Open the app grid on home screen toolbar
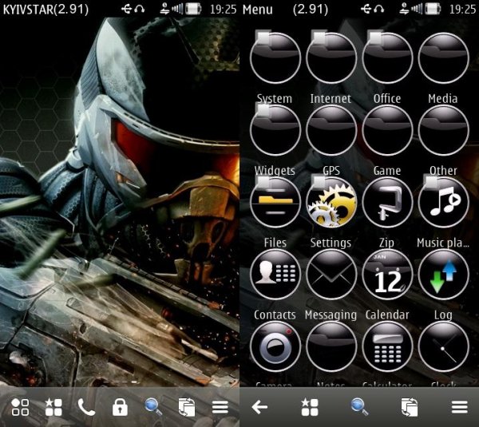Image resolution: width=479 pixels, height=427 pixels. click(x=20, y=407)
